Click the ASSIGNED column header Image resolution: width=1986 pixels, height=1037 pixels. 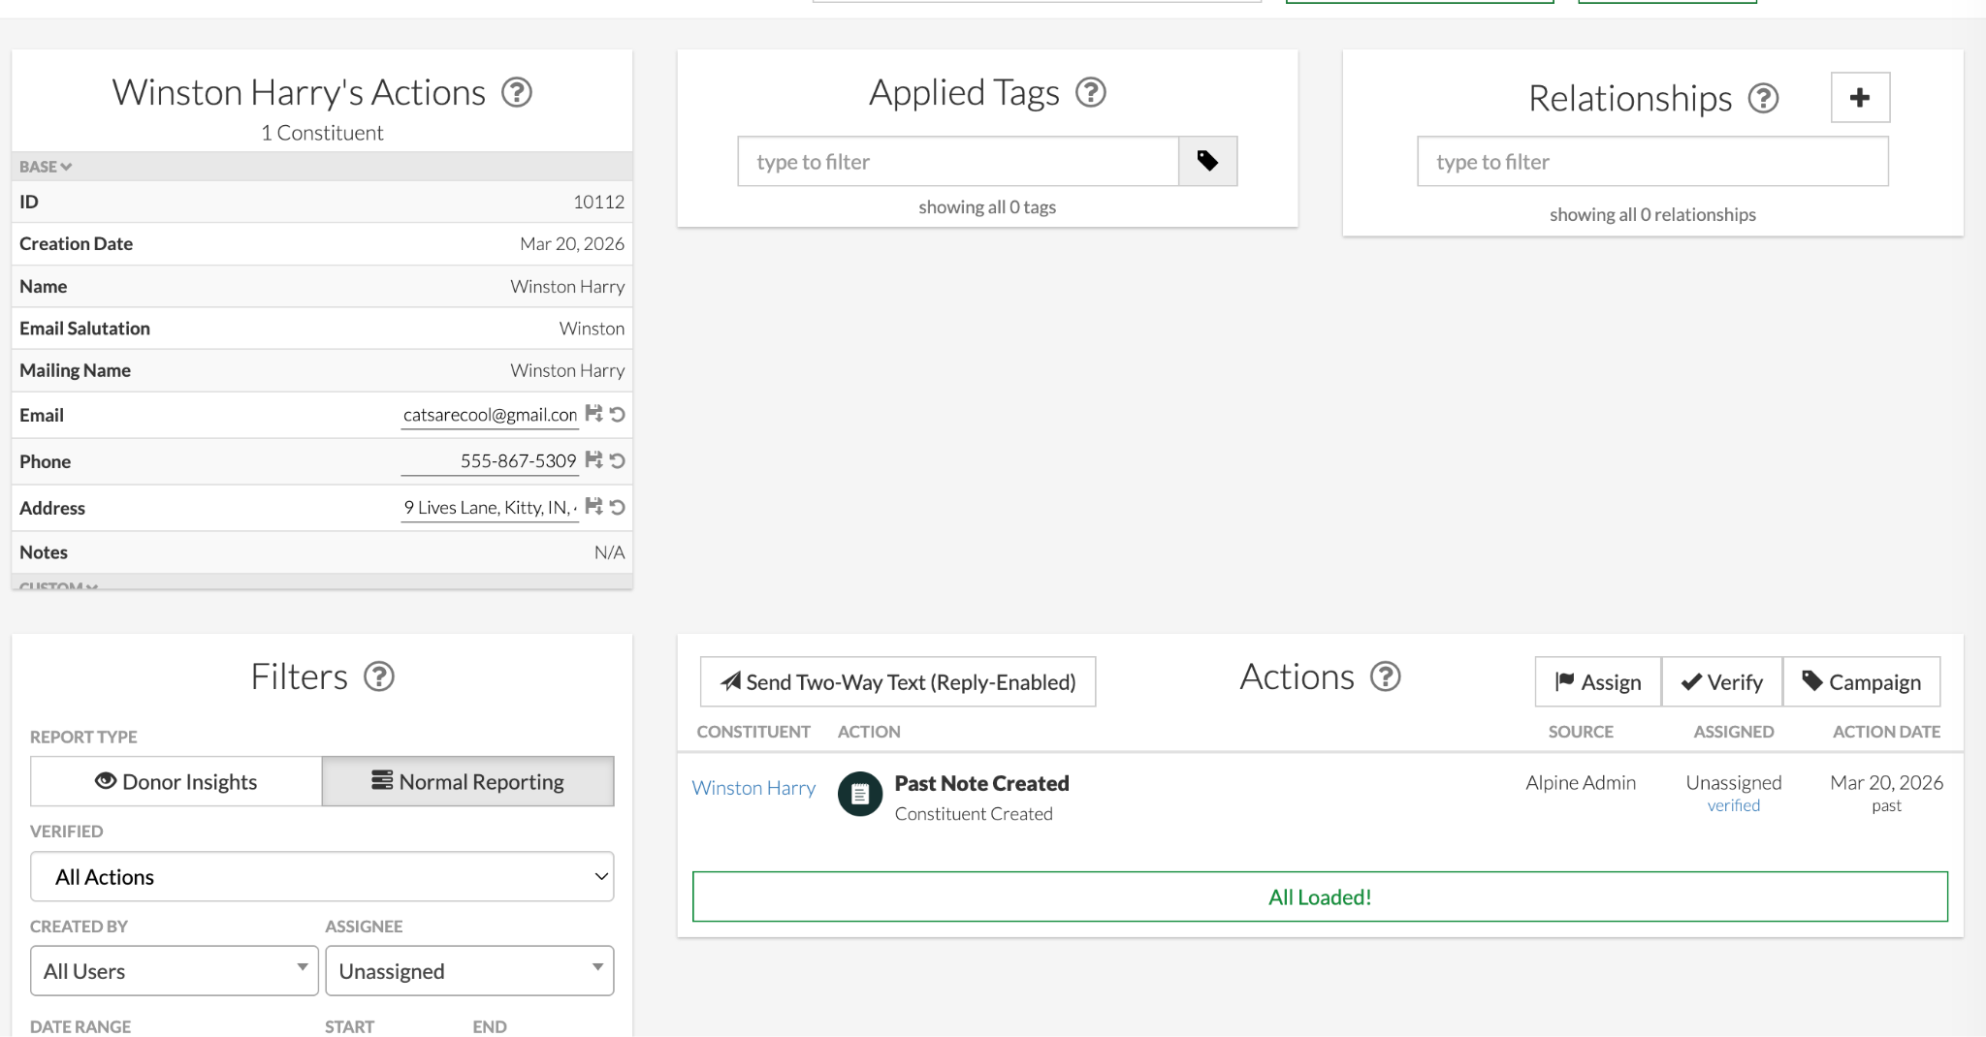[x=1734, y=732]
